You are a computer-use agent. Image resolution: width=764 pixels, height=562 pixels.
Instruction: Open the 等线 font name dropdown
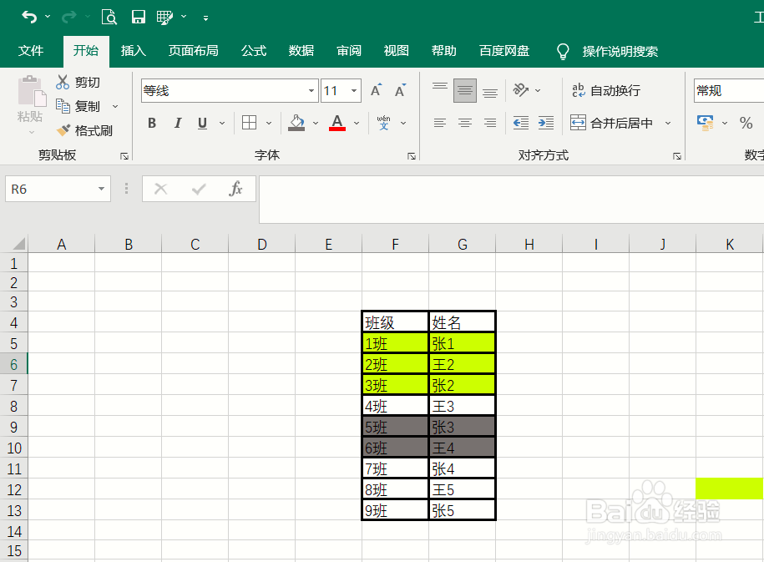[x=309, y=89]
